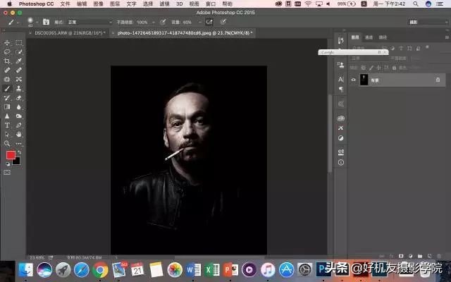451x282 pixels.
Task: Create a new group folder button
Action: (x=420, y=256)
